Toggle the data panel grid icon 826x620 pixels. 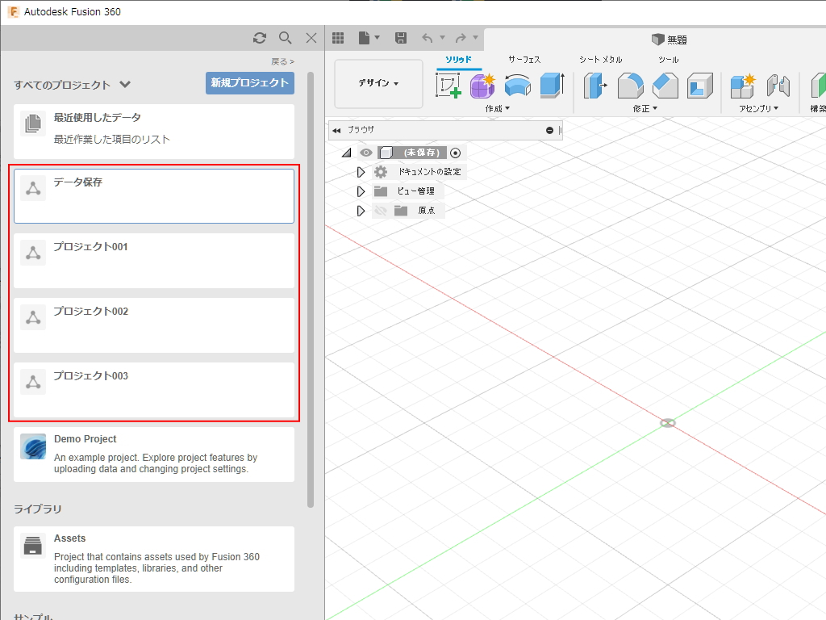tap(338, 38)
